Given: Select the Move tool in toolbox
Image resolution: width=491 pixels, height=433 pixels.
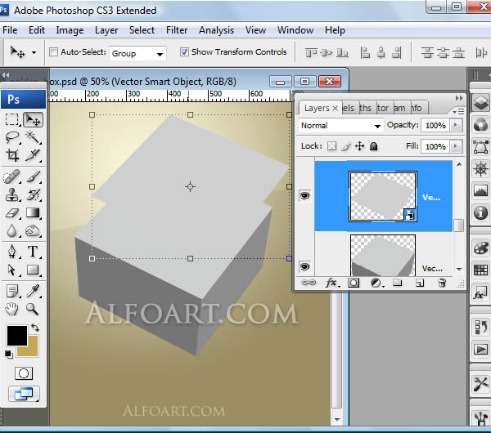Looking at the screenshot, I should click(x=34, y=119).
